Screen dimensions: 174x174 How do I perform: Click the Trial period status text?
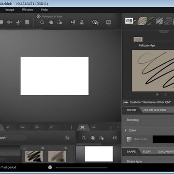click(x=9, y=167)
